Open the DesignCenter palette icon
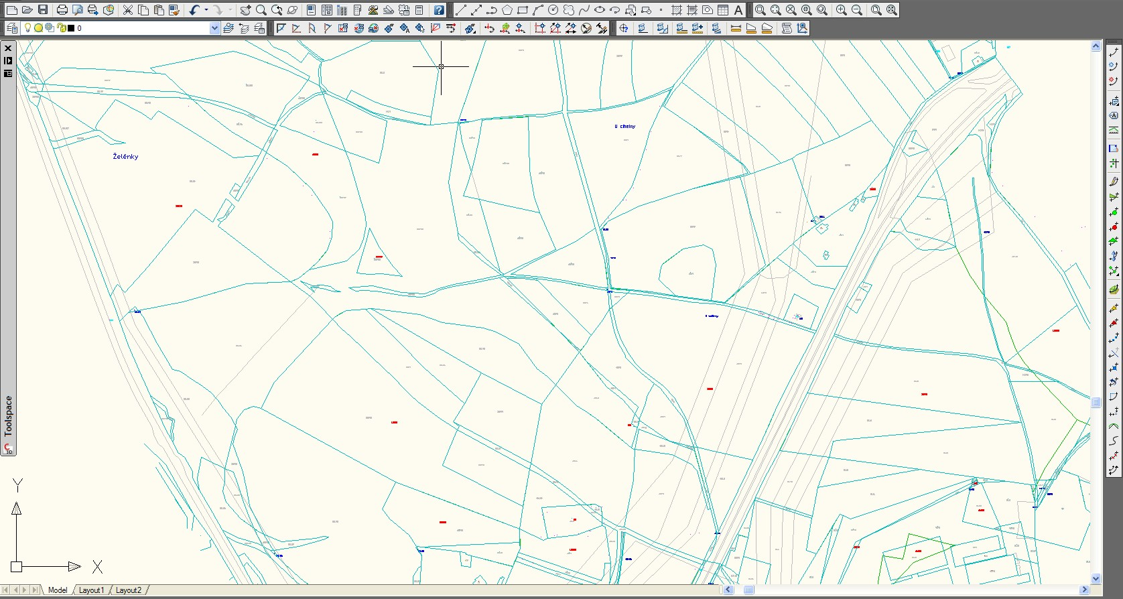This screenshot has height=599, width=1123. 327,10
